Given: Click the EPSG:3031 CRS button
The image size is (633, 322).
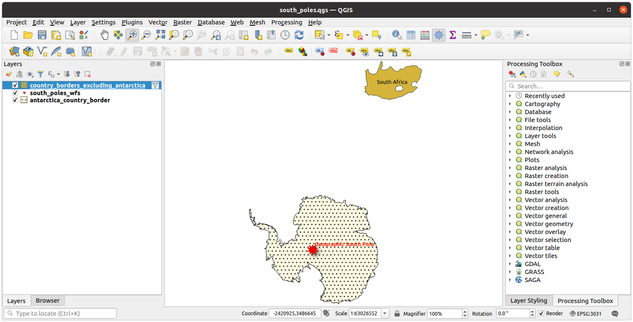Looking at the screenshot, I should point(585,314).
